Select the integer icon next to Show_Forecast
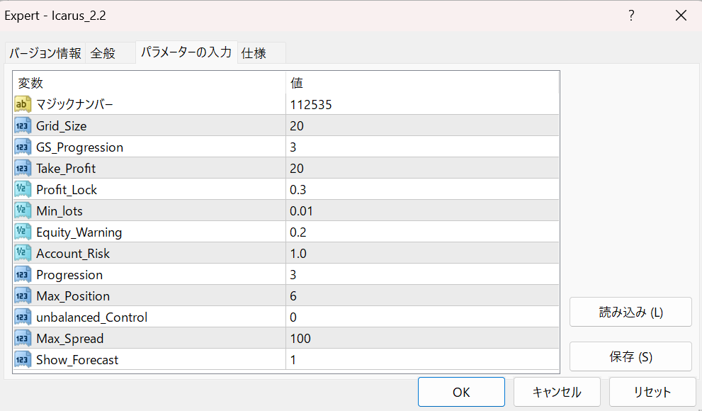This screenshot has width=702, height=411. click(x=23, y=359)
